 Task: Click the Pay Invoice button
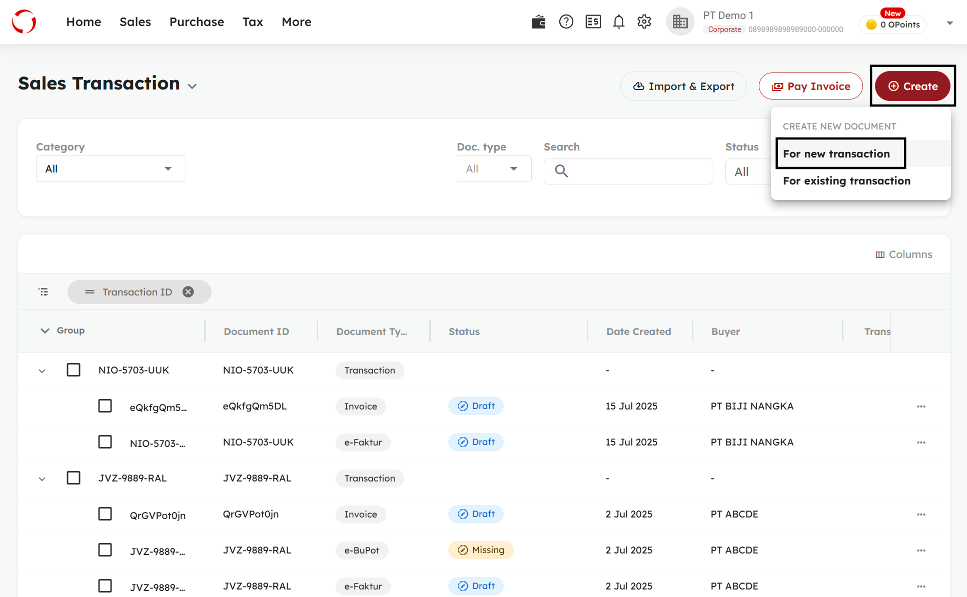(x=810, y=86)
